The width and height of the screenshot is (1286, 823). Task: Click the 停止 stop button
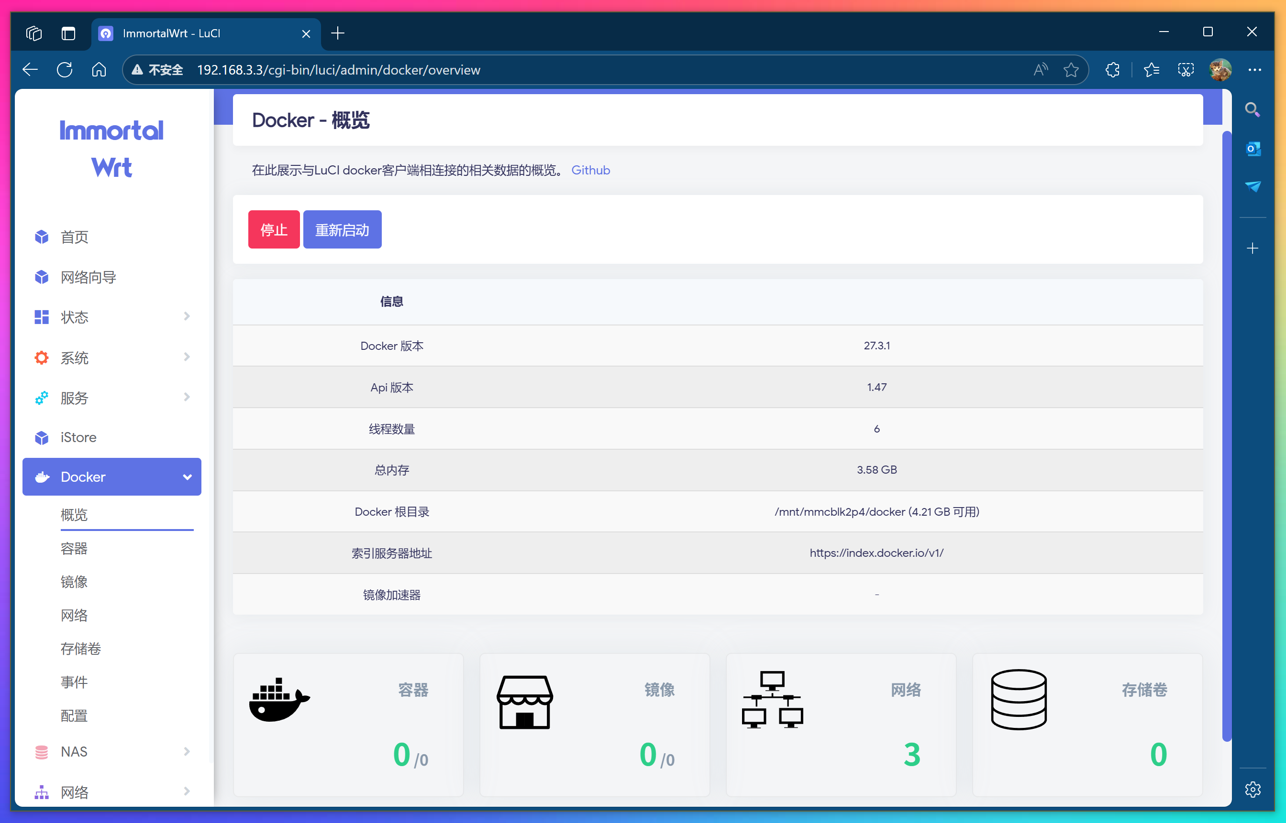pos(273,229)
